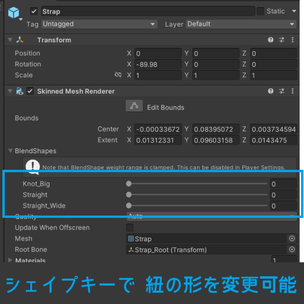The image size is (304, 304).
Task: Enable Update When Offscreen
Action: (130, 228)
